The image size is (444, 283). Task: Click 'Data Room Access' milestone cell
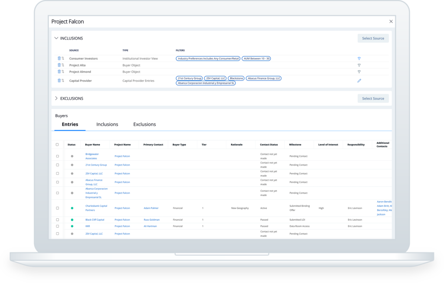(299, 226)
